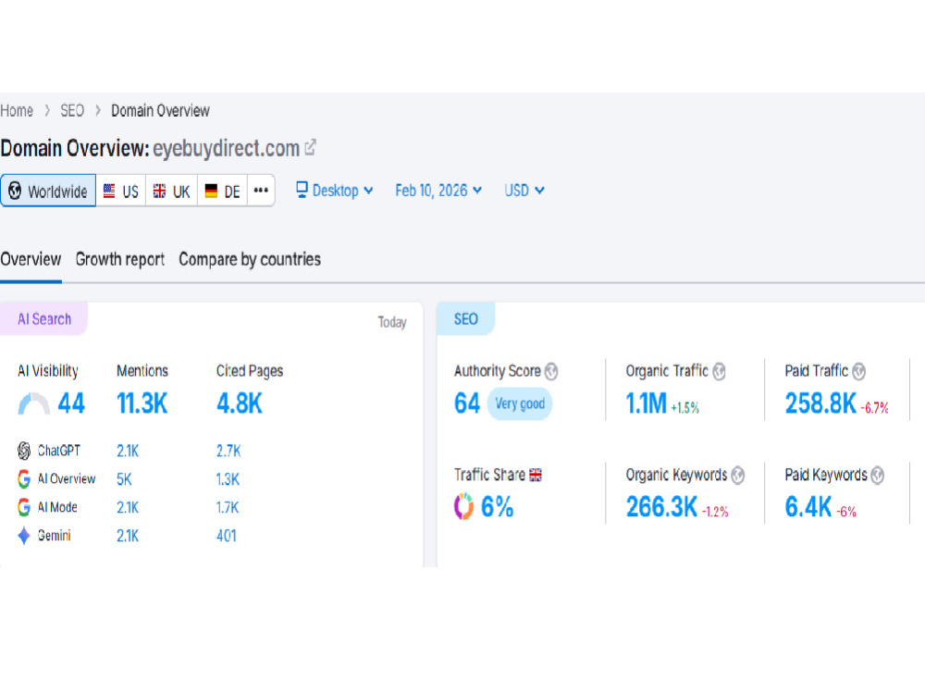Viewport: 925px width, 694px height.
Task: Switch to Compare by countries tab
Action: click(250, 259)
